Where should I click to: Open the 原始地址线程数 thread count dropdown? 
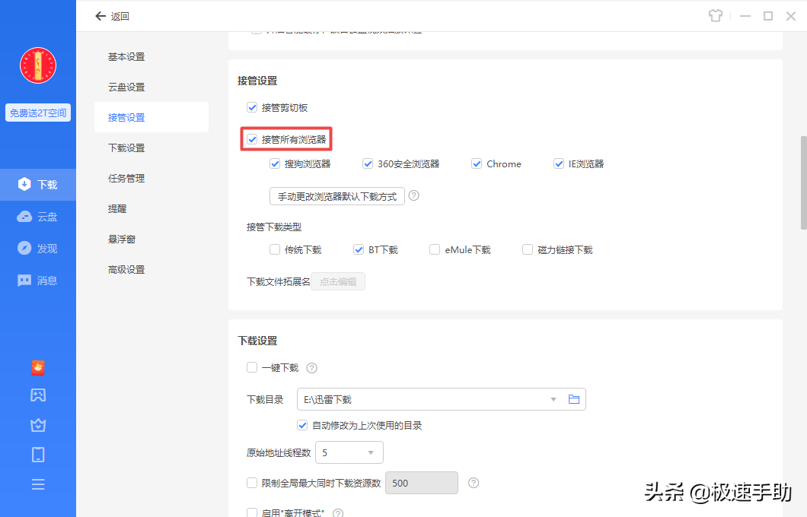click(371, 452)
